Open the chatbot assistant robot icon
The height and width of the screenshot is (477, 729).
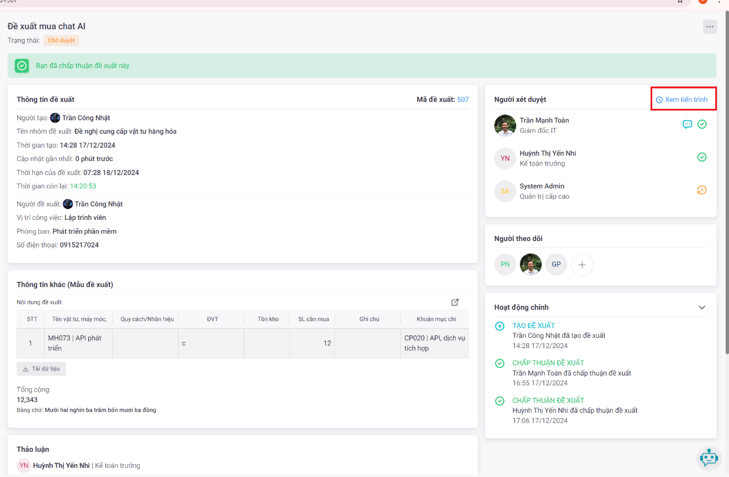(709, 458)
